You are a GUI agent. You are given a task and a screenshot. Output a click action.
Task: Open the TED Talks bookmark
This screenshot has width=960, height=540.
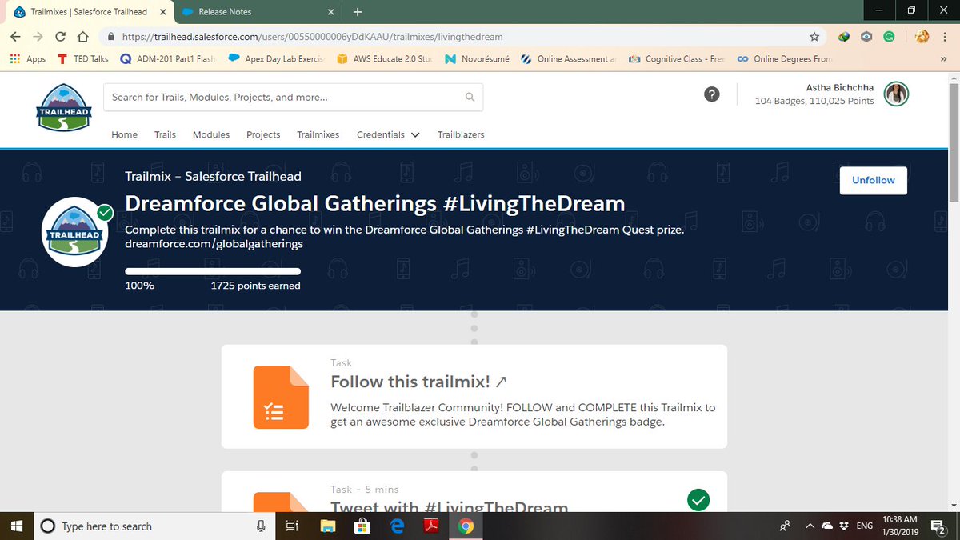coord(82,59)
